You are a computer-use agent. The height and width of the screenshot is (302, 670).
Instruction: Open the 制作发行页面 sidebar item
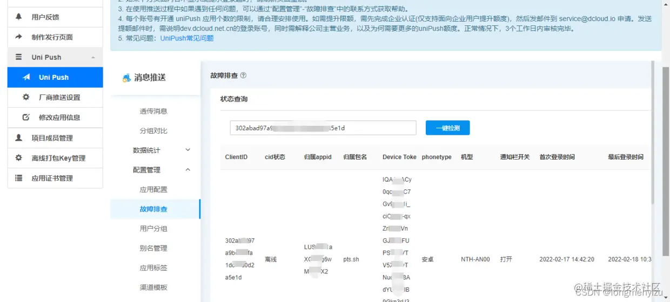[x=55, y=37]
